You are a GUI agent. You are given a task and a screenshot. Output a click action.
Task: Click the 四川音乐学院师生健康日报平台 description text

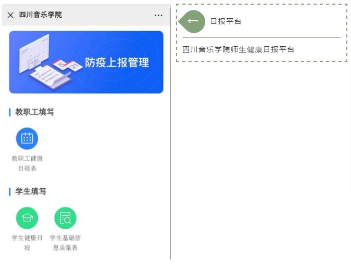238,49
